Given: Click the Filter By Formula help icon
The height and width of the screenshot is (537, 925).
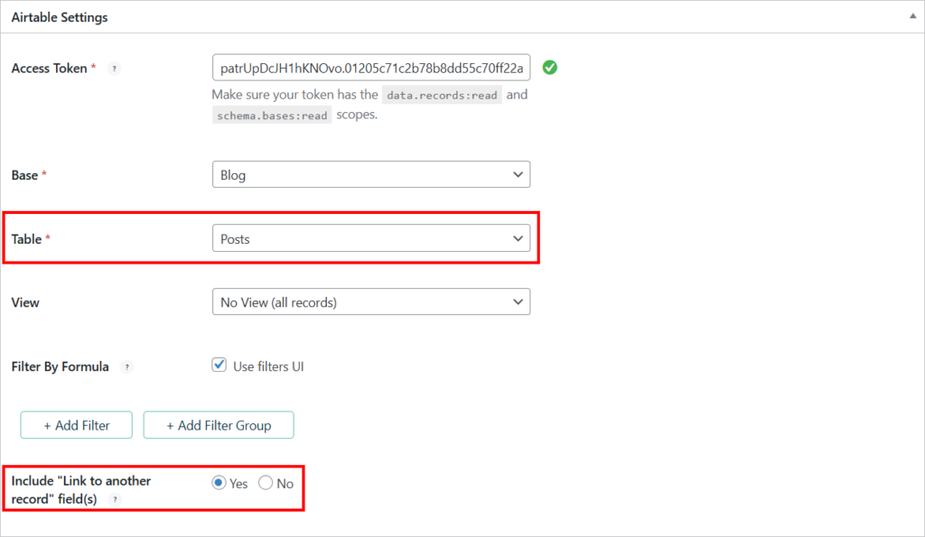Looking at the screenshot, I should (x=126, y=366).
